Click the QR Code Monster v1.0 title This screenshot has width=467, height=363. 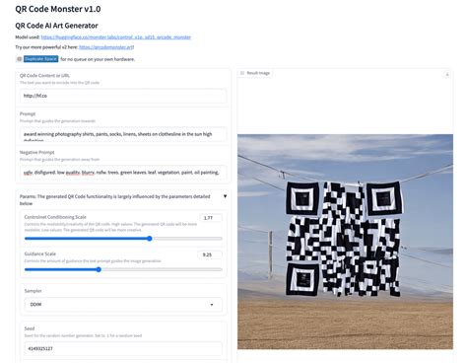[58, 9]
